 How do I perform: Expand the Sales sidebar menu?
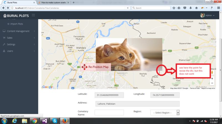tap(19, 38)
